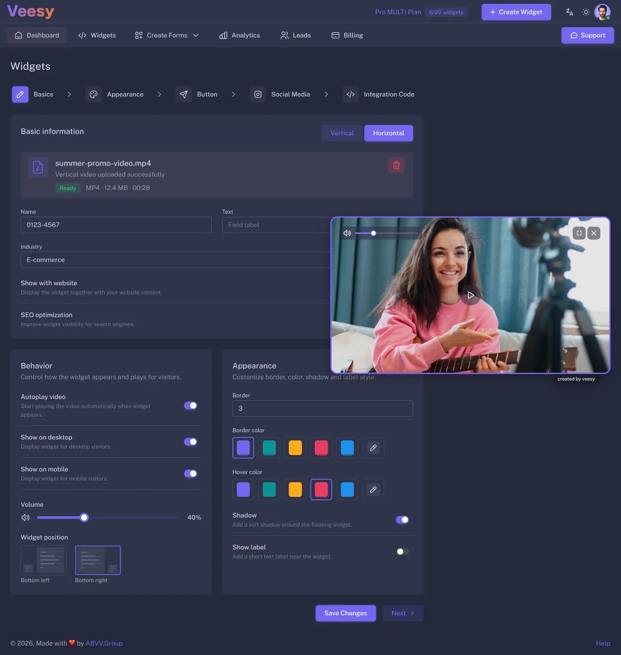Open the Industry E-commerce dropdown

[x=176, y=260]
